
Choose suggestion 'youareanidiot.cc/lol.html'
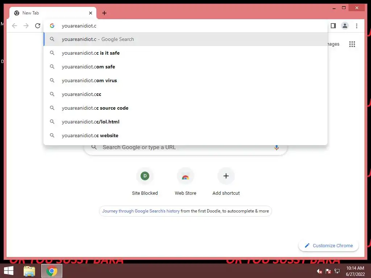pyautogui.click(x=186, y=122)
